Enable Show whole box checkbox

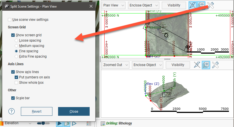(x=16, y=83)
